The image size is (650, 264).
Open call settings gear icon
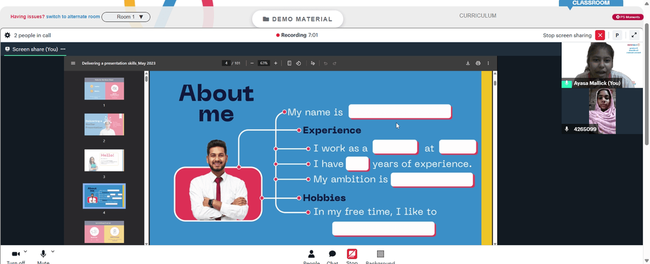(x=7, y=35)
